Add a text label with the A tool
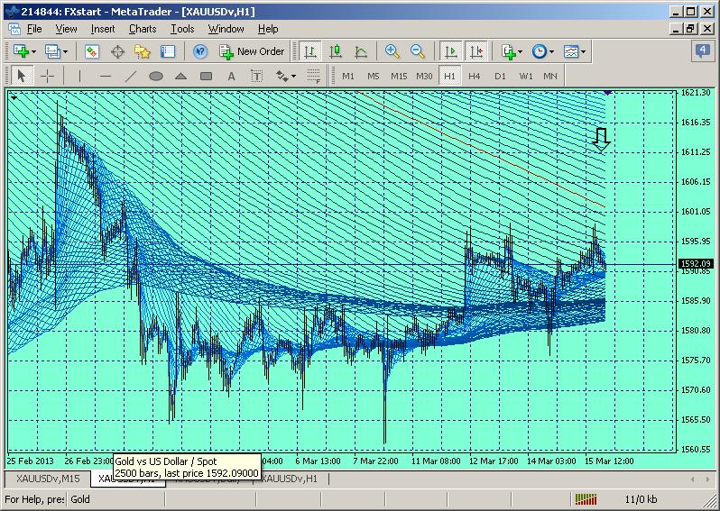This screenshot has height=511, width=720. [232, 77]
